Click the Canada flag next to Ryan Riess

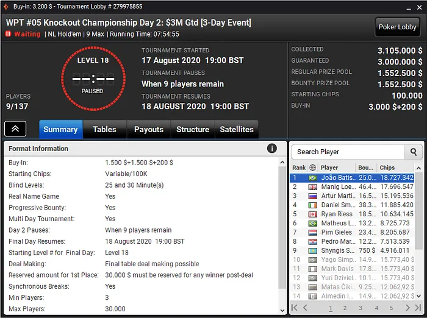[312, 214]
